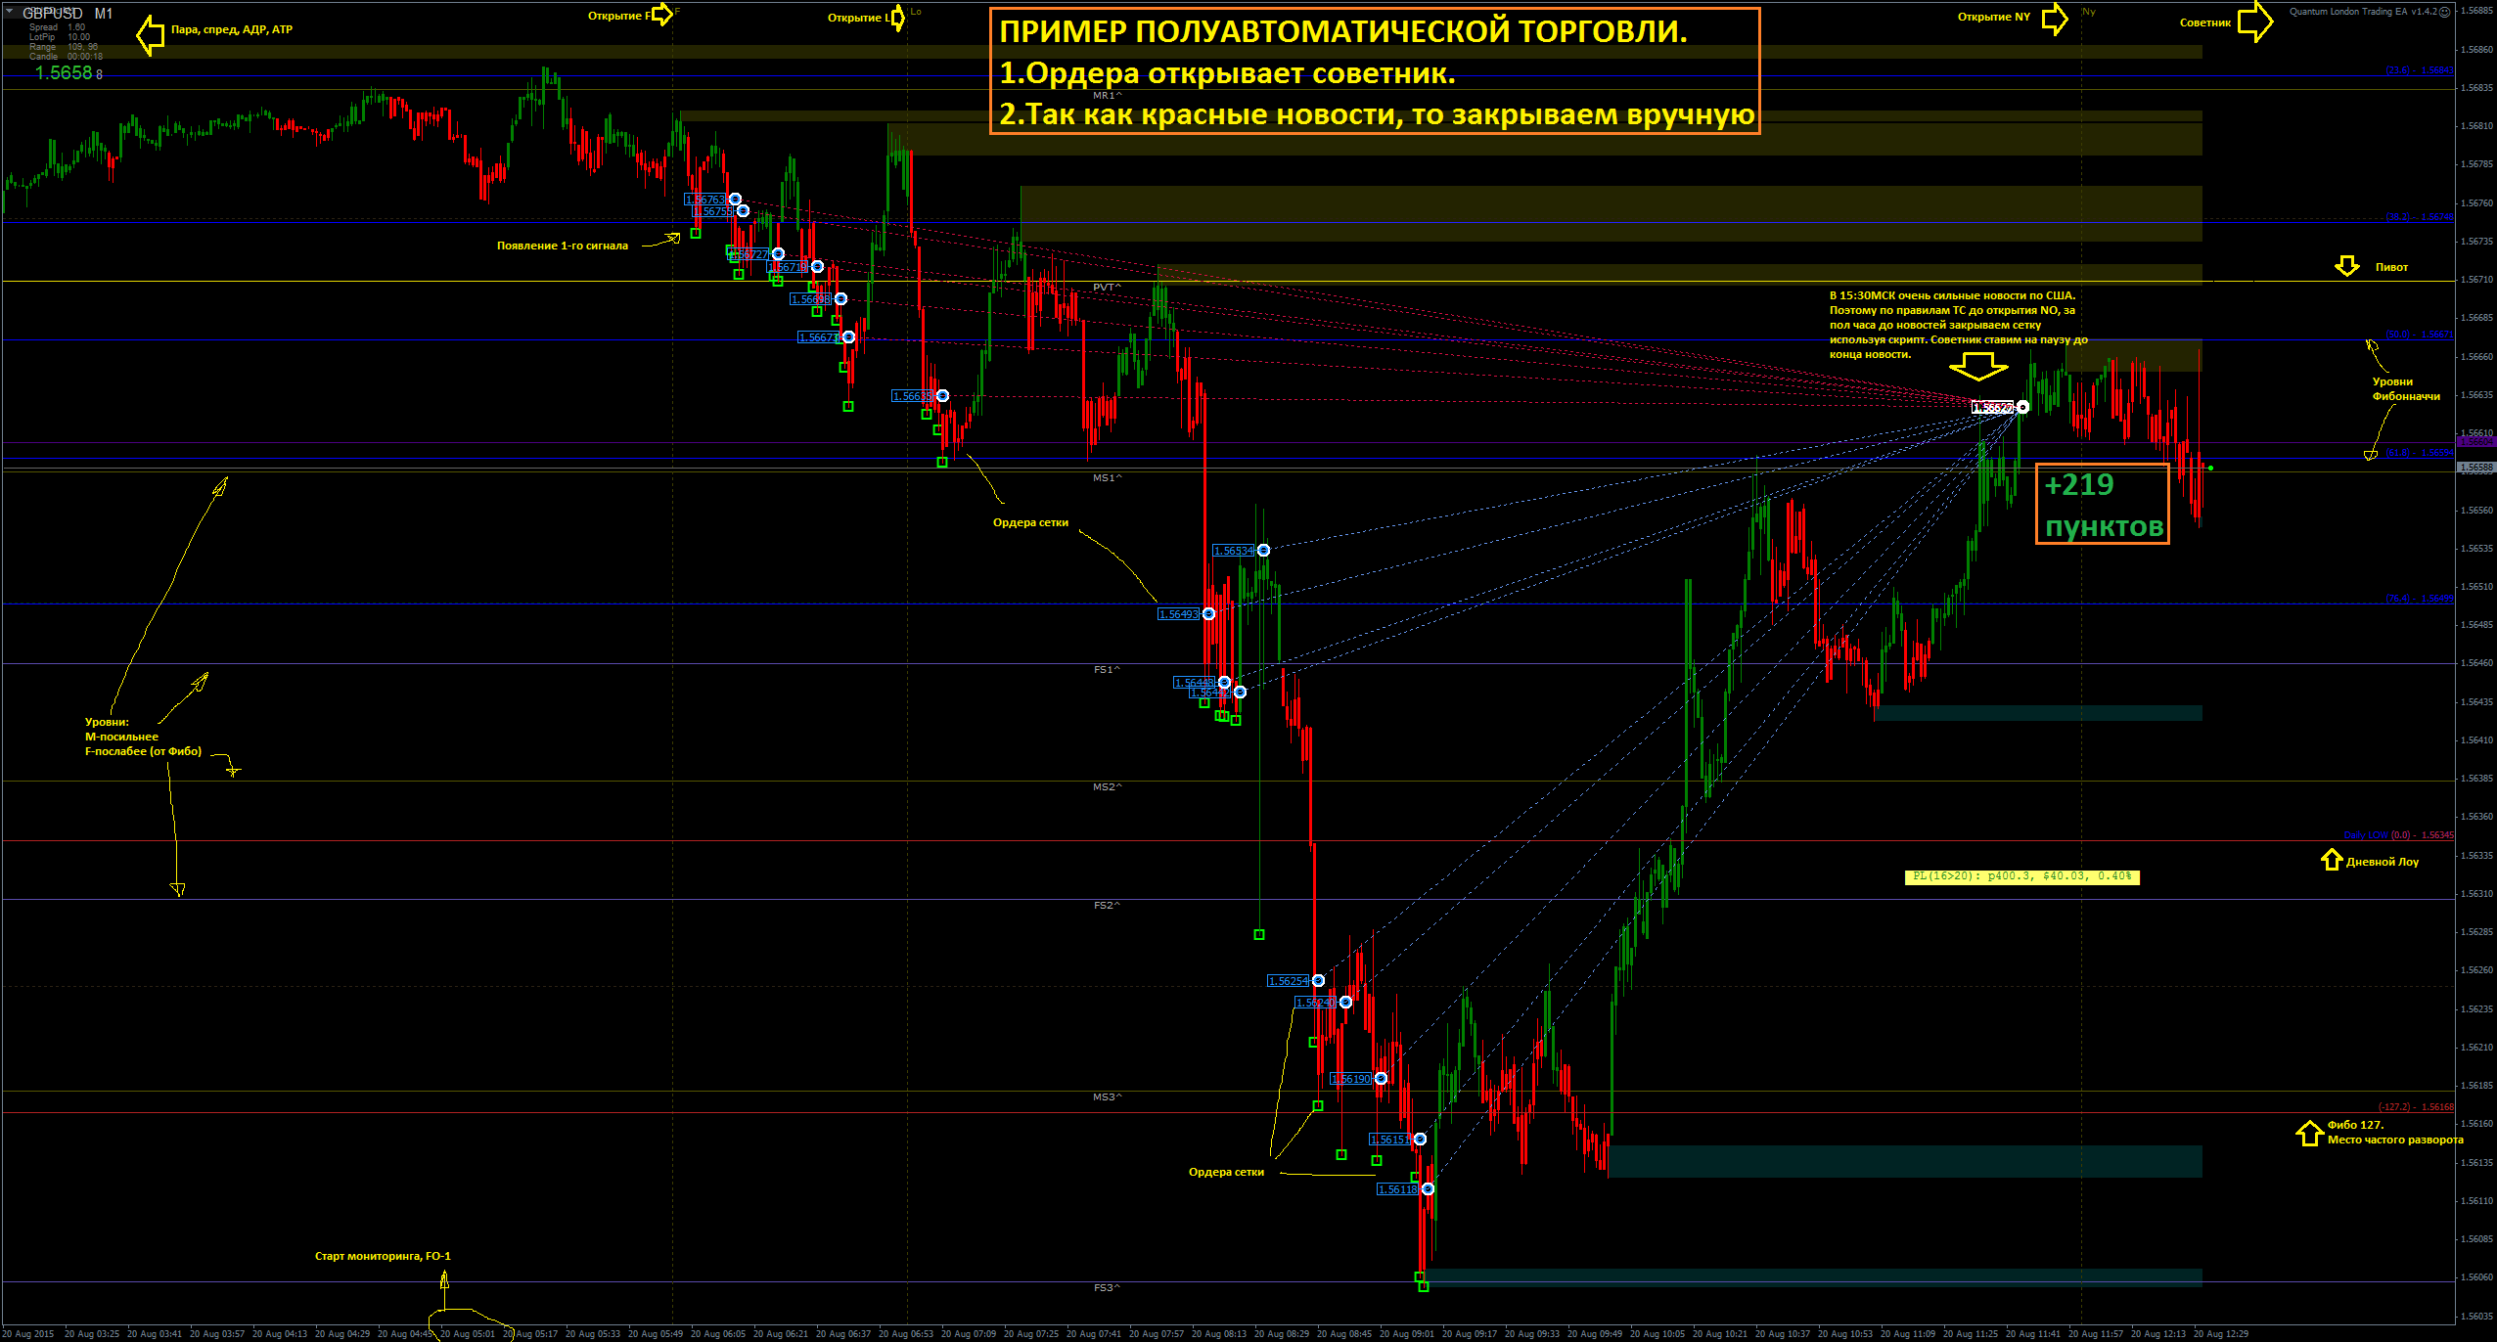Click the MR1 pivot level label
Image resolution: width=2497 pixels, height=1342 pixels.
click(x=1107, y=96)
